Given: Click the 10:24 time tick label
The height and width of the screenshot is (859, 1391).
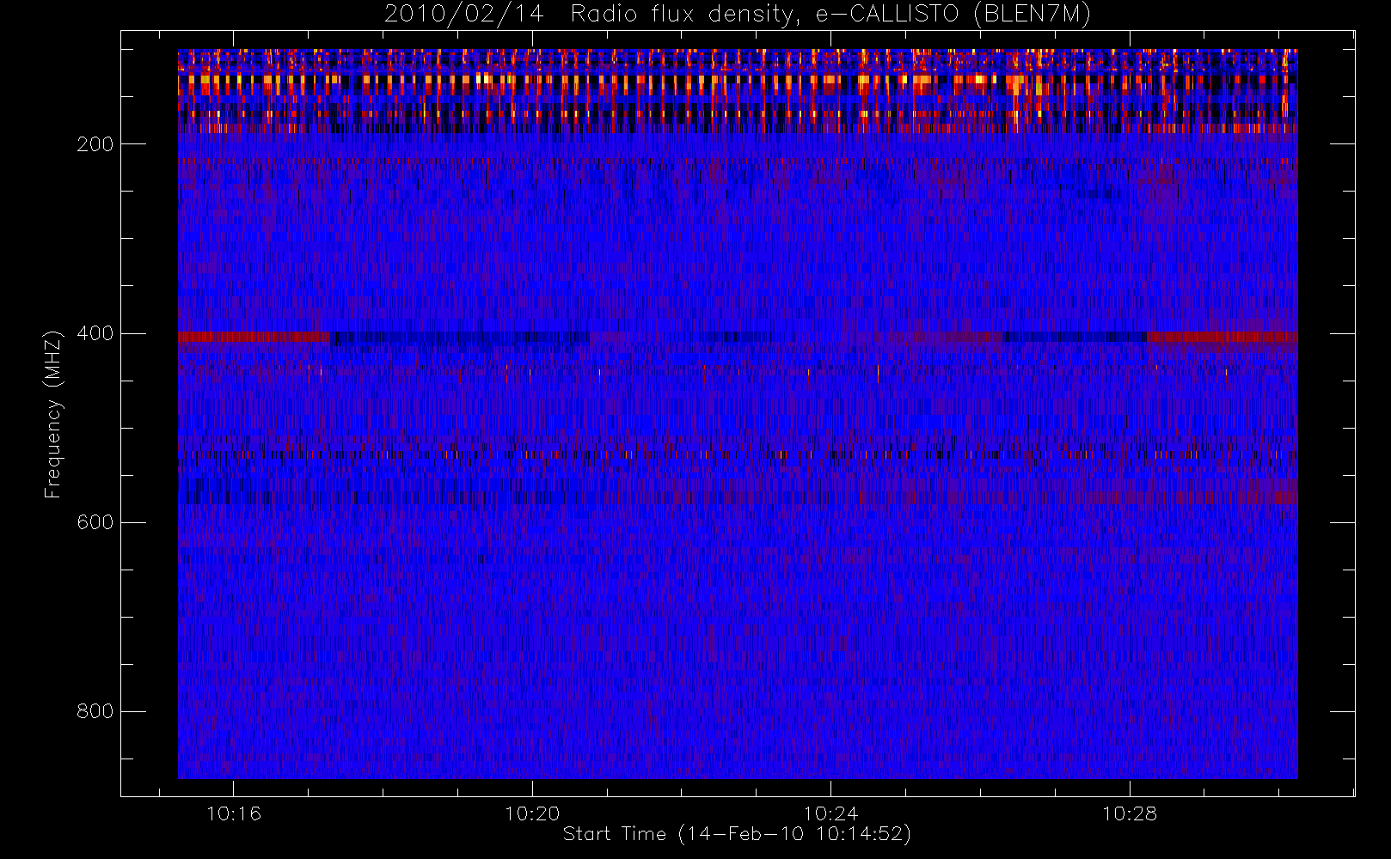Looking at the screenshot, I should pos(830,813).
